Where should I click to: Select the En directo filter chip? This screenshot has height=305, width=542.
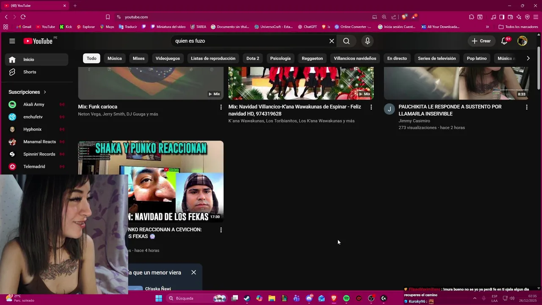[x=397, y=58]
